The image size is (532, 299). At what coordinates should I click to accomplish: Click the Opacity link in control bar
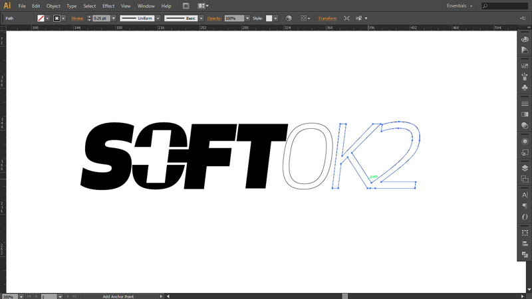coord(214,19)
